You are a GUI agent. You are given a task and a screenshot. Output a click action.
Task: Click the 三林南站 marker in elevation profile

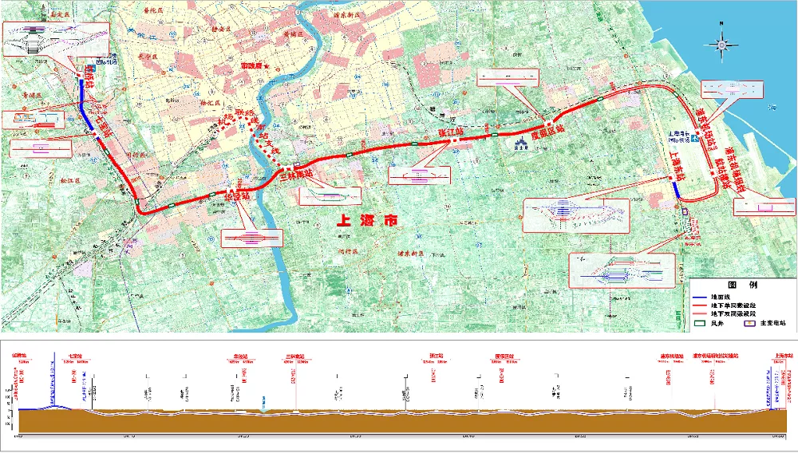click(294, 356)
